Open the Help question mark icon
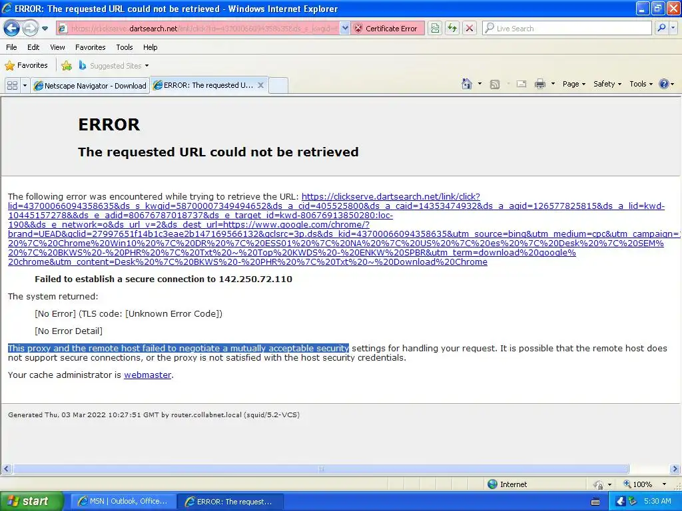 click(663, 84)
